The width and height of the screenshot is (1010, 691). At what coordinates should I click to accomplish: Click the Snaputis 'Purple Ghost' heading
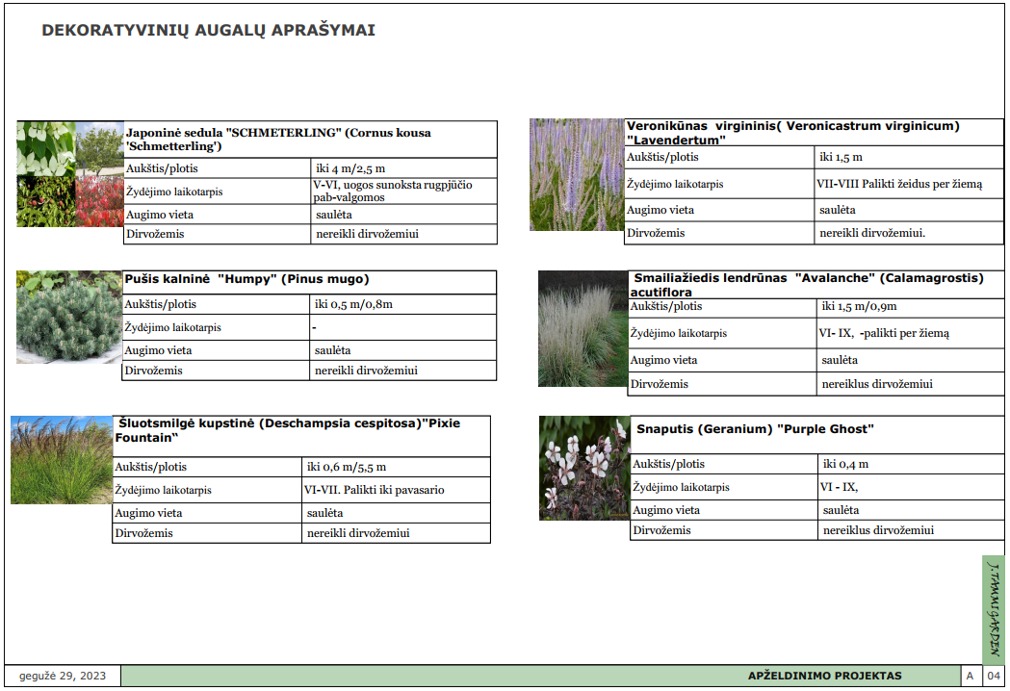point(755,429)
